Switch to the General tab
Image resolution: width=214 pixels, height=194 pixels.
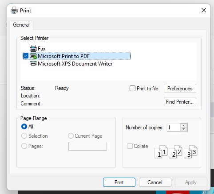21,25
